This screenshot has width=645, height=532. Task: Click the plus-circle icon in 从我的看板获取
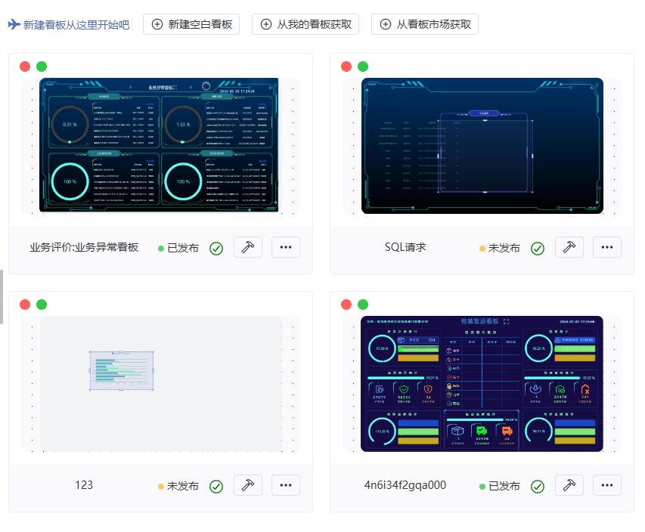266,24
